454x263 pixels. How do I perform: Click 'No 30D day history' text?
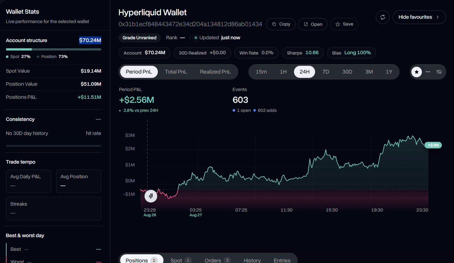click(27, 133)
